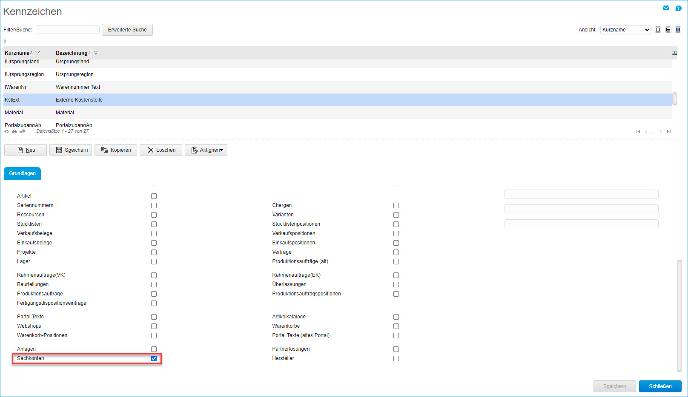This screenshot has width=688, height=397.
Task: Go to last page of records
Action: pyautogui.click(x=669, y=132)
